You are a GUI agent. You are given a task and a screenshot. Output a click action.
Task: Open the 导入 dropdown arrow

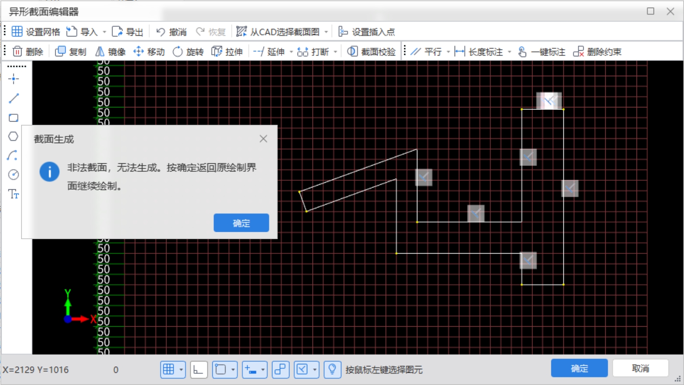[104, 32]
